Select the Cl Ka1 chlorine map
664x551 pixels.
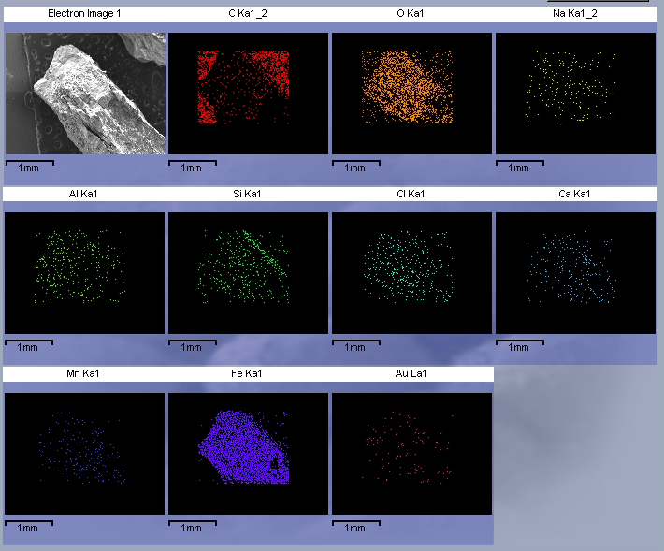tap(412, 273)
